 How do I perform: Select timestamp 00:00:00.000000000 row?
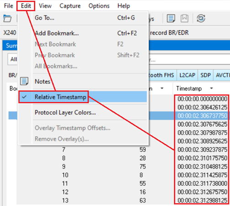pyautogui.click(x=202, y=99)
